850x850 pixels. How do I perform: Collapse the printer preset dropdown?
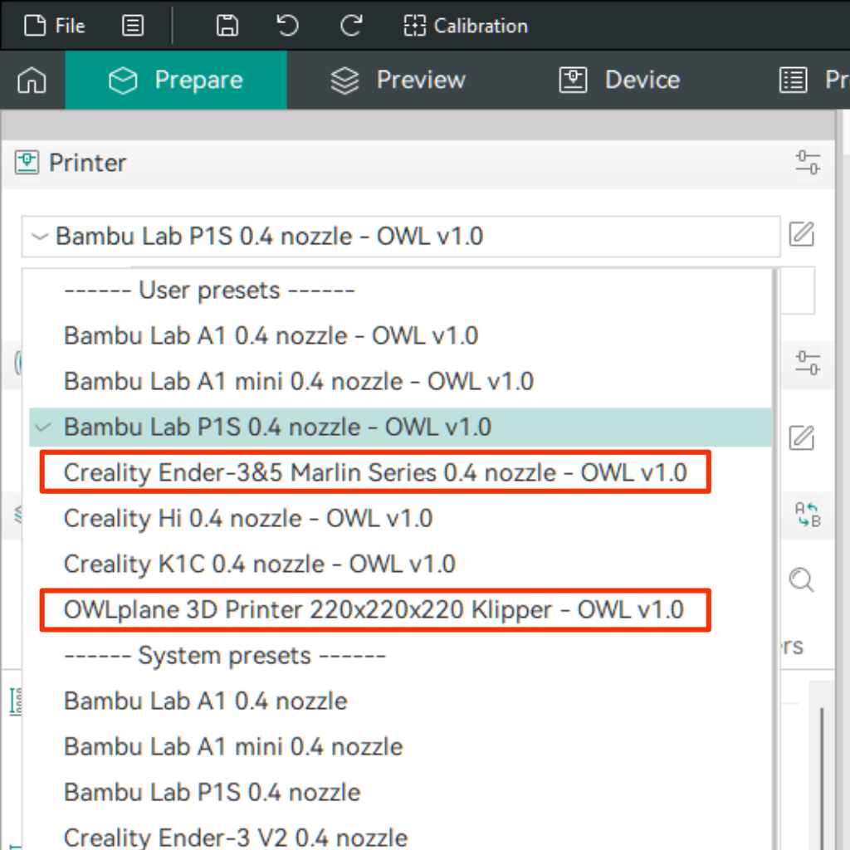click(x=39, y=237)
